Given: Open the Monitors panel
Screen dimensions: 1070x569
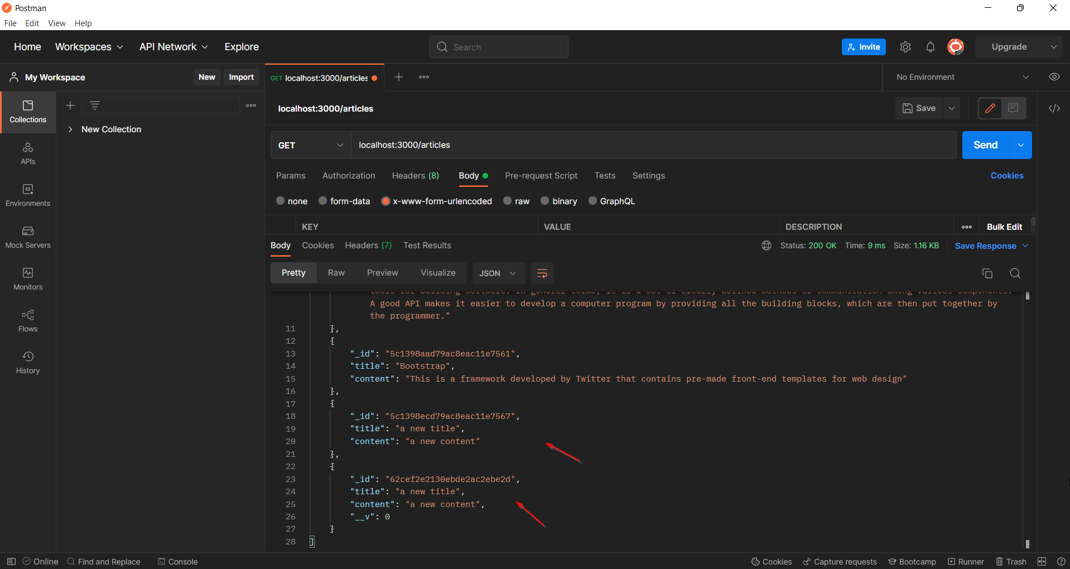Looking at the screenshot, I should (27, 279).
